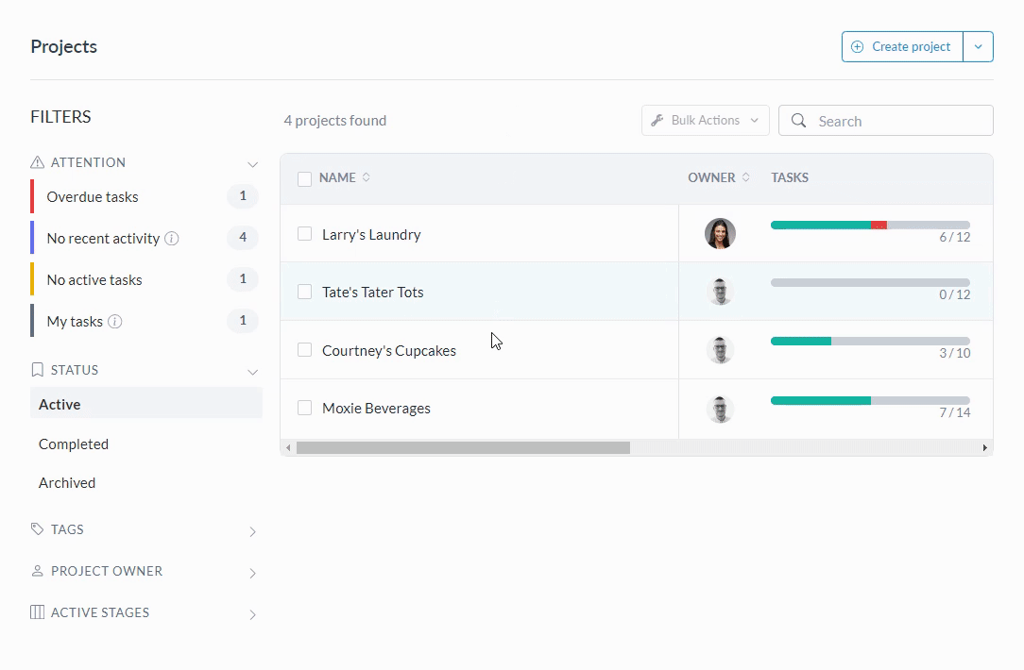Click the sort icon beside the NAME column
1024x670 pixels.
coord(367,177)
